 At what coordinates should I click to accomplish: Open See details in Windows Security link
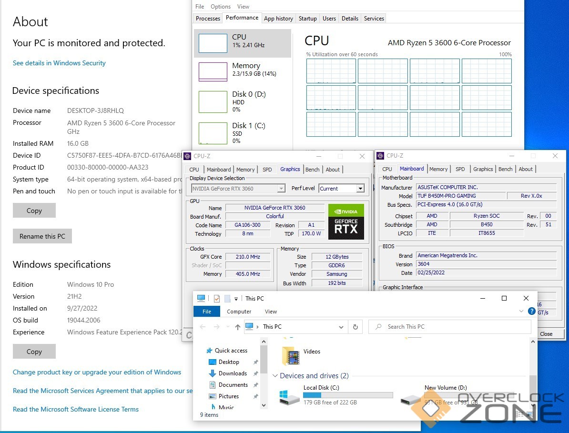(x=59, y=63)
